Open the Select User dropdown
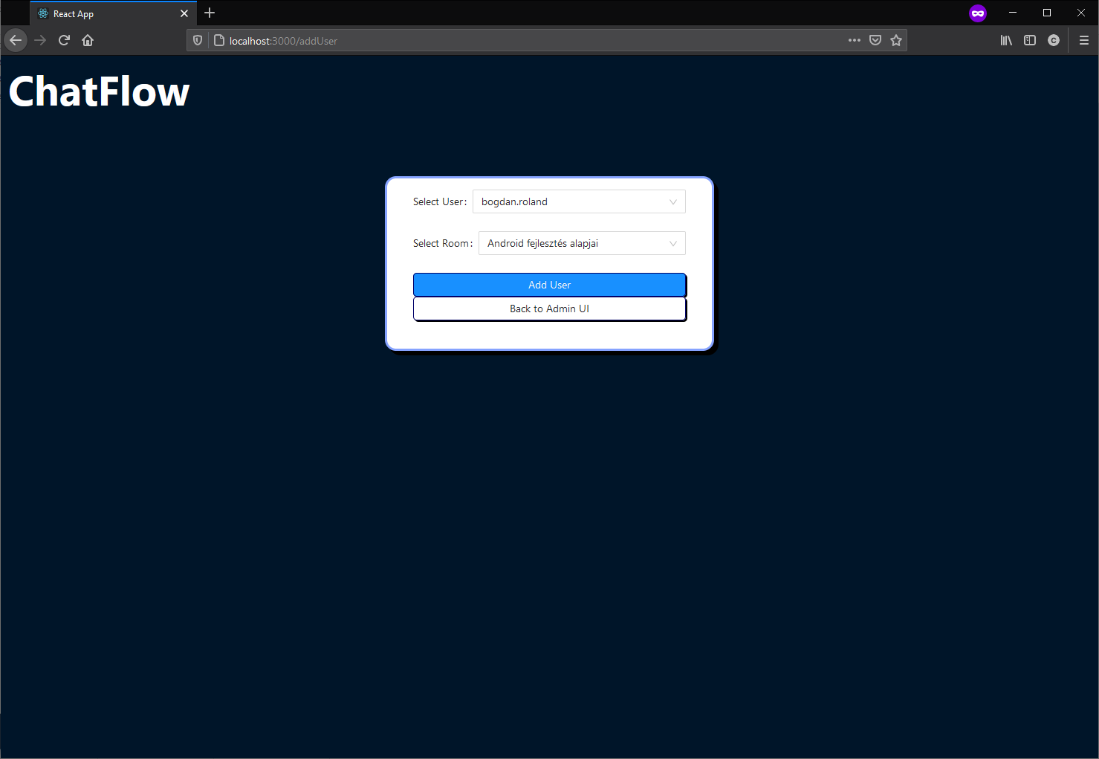 pyautogui.click(x=579, y=201)
